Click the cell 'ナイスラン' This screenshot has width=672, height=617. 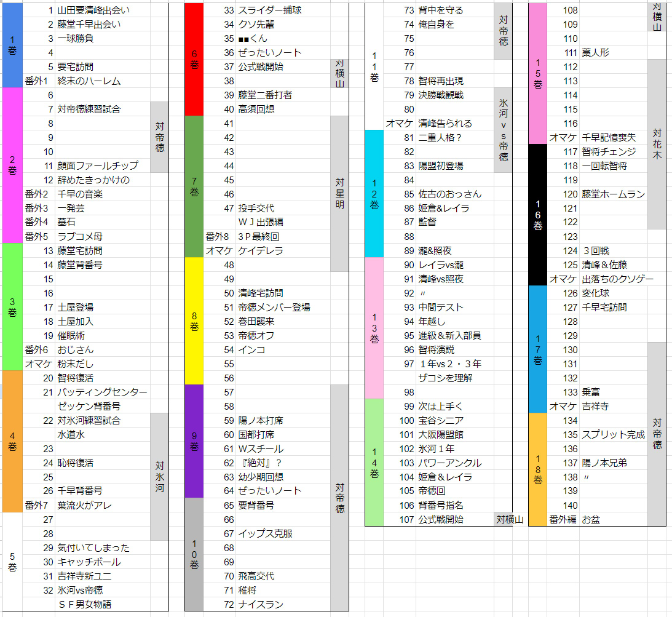coord(283,605)
